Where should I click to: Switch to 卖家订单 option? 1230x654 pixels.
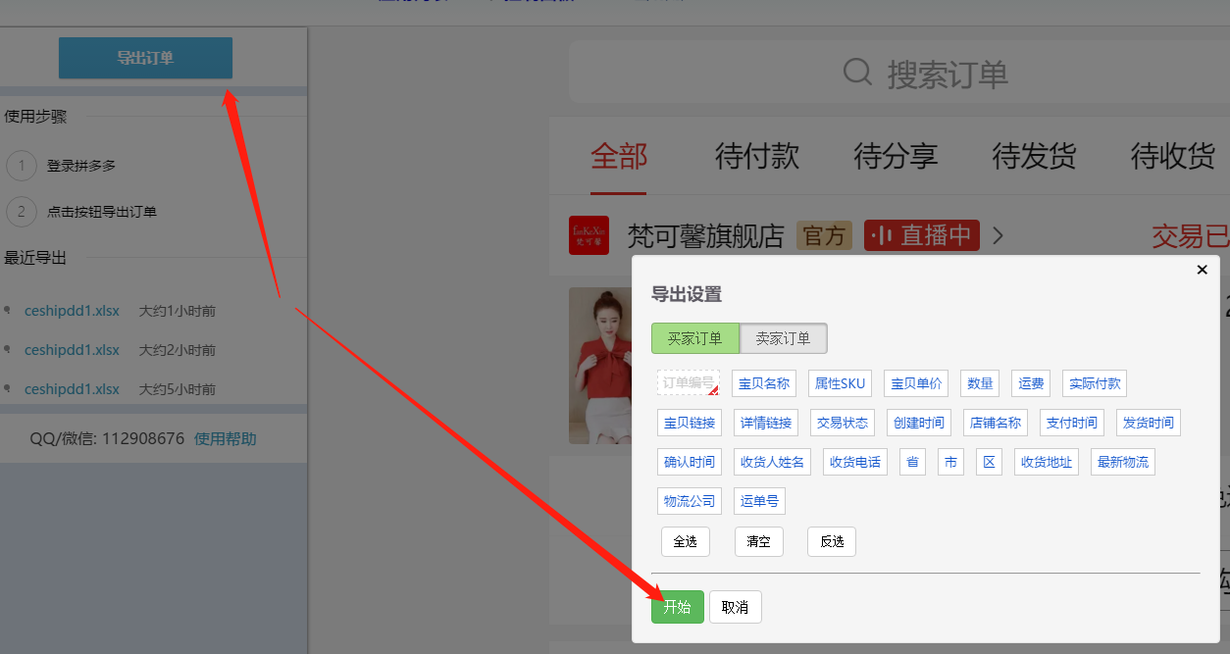click(x=783, y=338)
